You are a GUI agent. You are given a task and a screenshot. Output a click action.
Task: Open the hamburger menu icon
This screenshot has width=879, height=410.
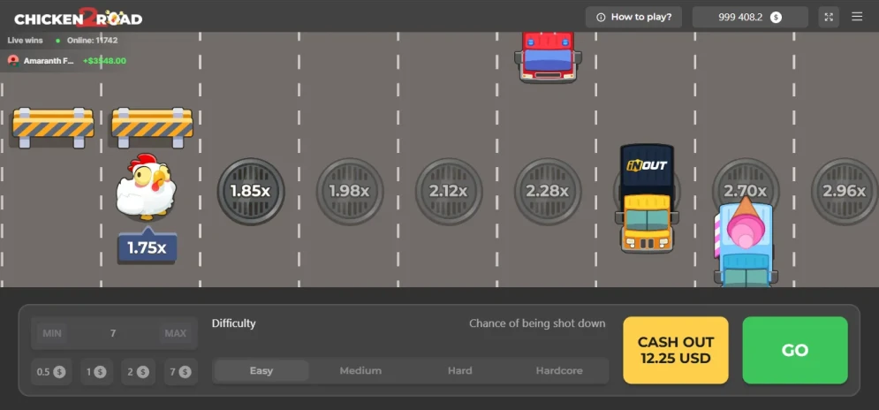(857, 17)
